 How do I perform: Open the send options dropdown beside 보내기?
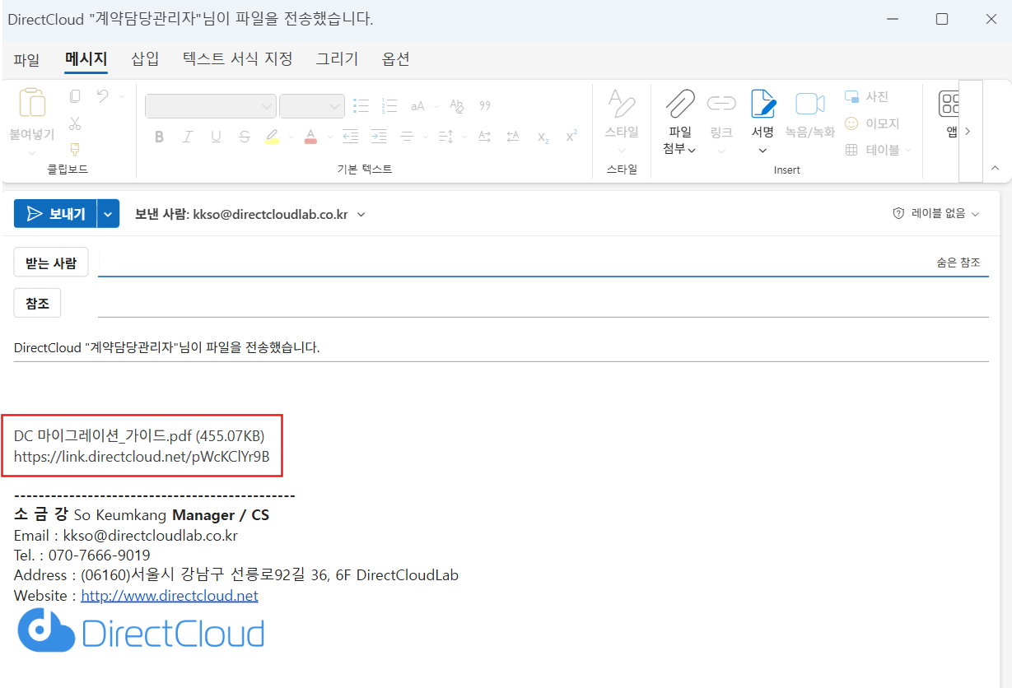(109, 214)
